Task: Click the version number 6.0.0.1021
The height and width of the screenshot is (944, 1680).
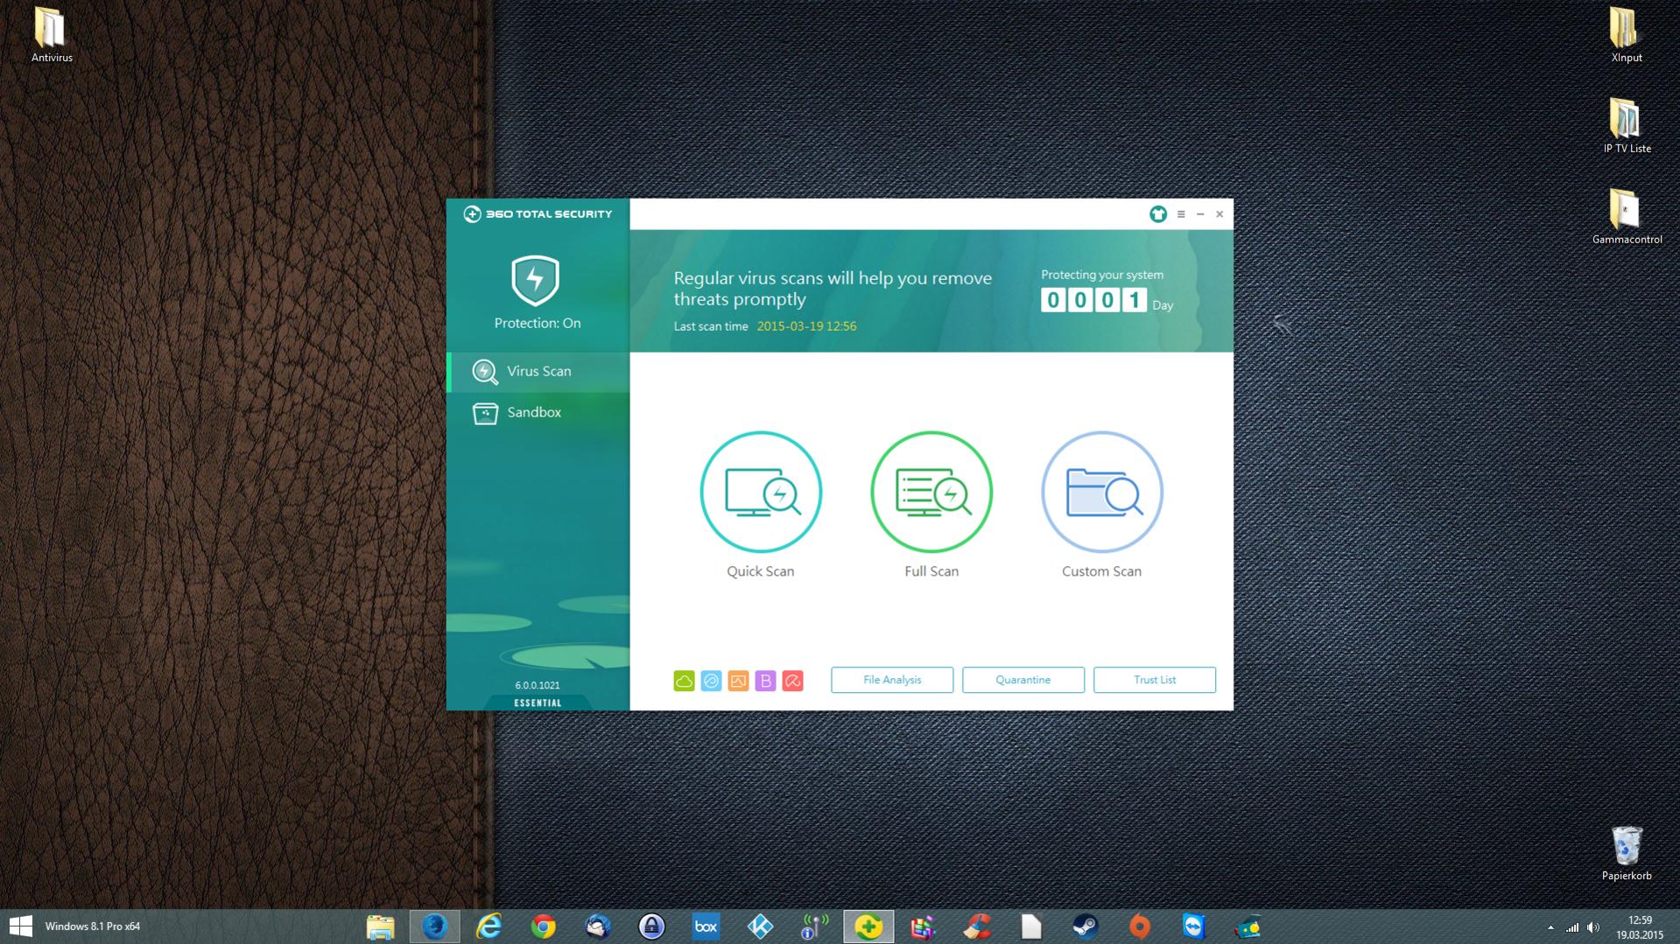Action: pos(538,685)
